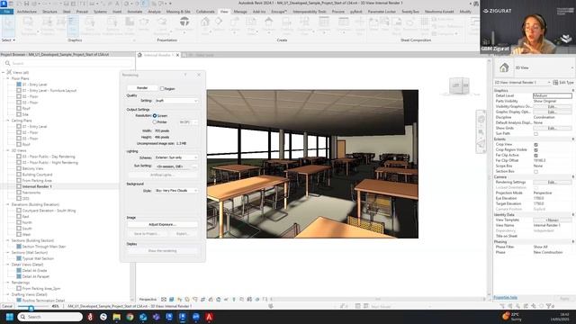Click the ViewCube in the 3D view
Viewport: 576px width, 324px height.
(459, 86)
